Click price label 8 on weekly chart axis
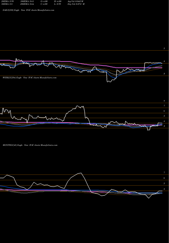169x243 pixels. 164,101
